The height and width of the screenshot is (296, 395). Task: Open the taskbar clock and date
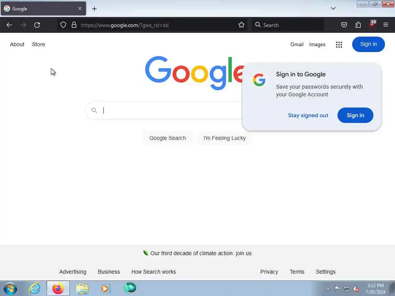pyautogui.click(x=375, y=289)
